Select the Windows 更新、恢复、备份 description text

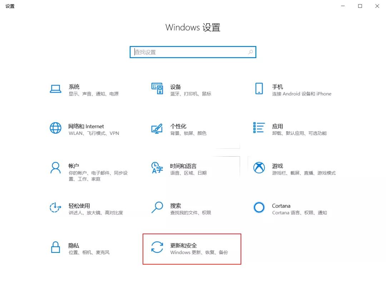[201, 252]
